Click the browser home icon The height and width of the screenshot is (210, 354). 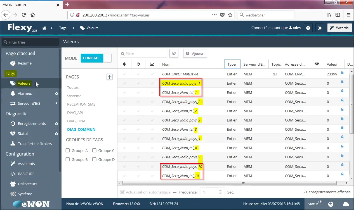click(x=33, y=15)
